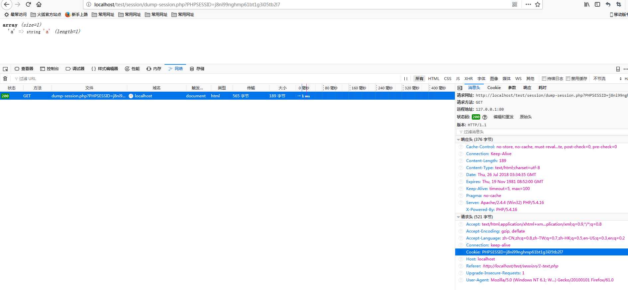Collapse the request details pane

pyautogui.click(x=460, y=88)
